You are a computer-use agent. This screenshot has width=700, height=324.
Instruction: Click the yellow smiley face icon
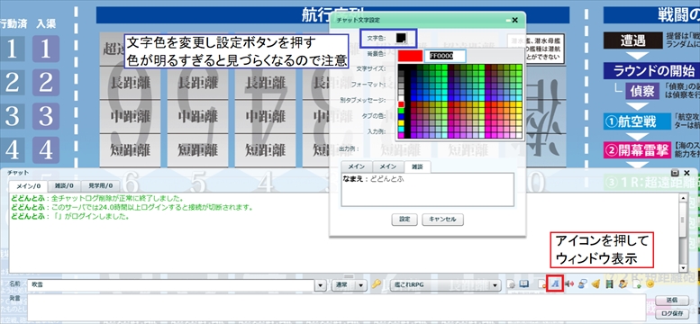pyautogui.click(x=650, y=283)
